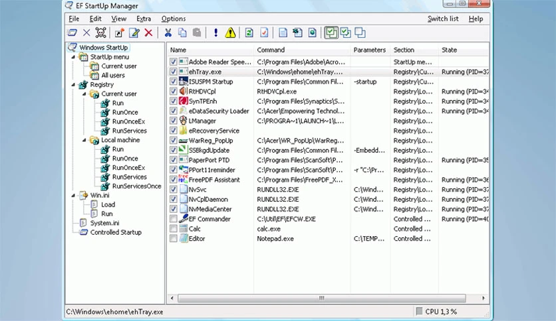
Task: Uncheck the ehTray.exe entry checkbox
Action: (173, 72)
